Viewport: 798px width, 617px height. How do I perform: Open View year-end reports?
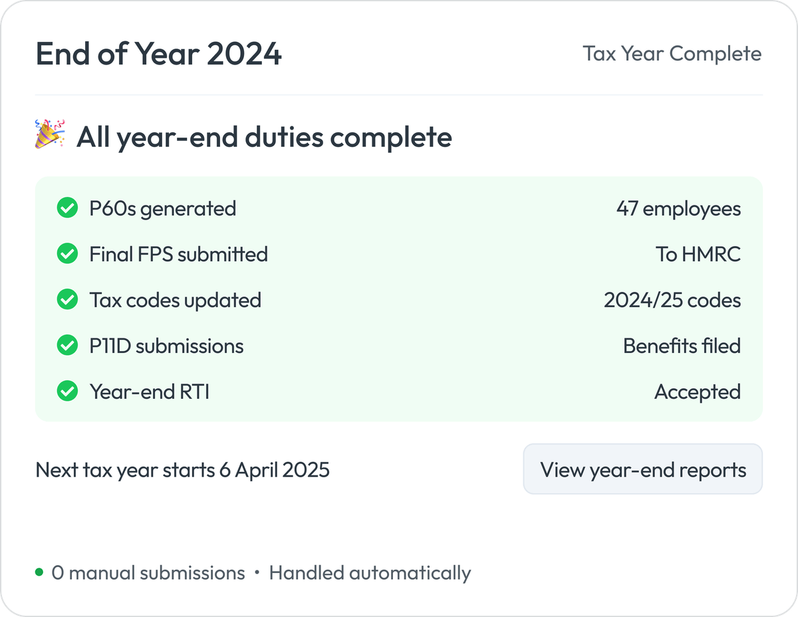(x=642, y=469)
